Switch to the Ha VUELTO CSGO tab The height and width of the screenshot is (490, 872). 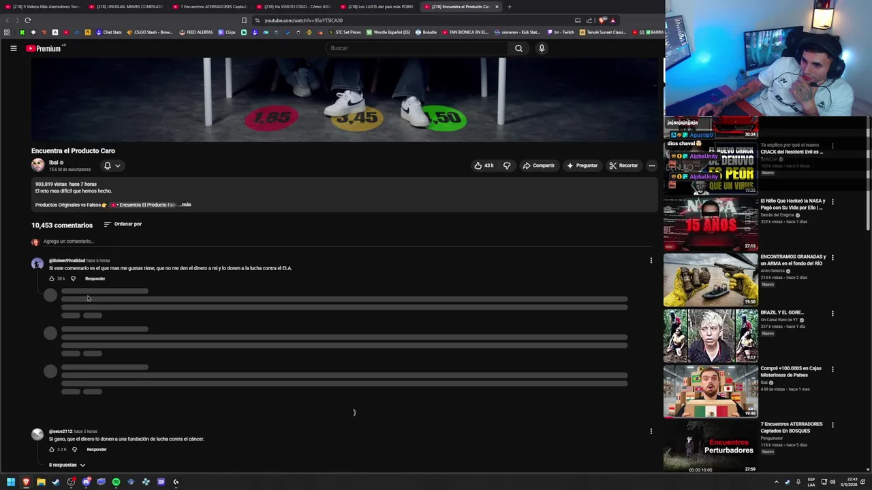pos(293,7)
